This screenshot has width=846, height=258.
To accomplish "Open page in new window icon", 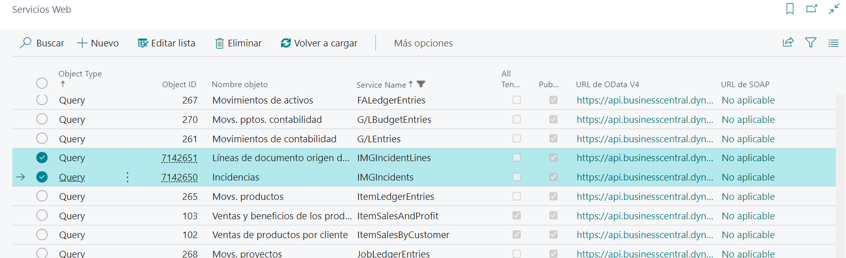I will 812,9.
